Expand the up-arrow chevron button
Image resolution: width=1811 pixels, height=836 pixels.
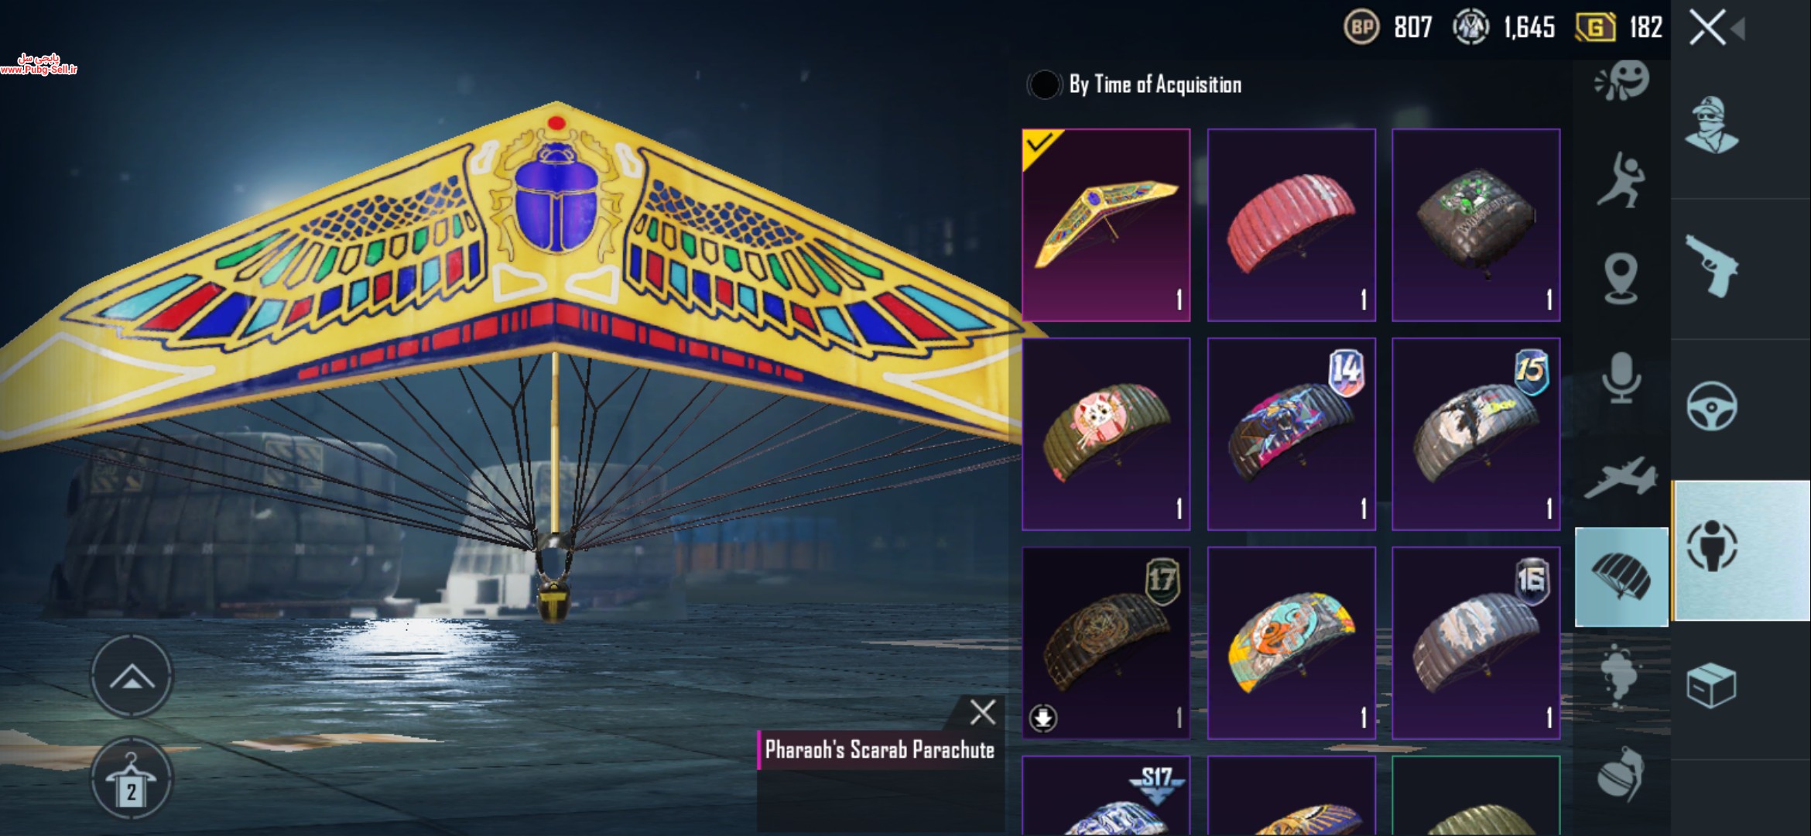click(132, 676)
